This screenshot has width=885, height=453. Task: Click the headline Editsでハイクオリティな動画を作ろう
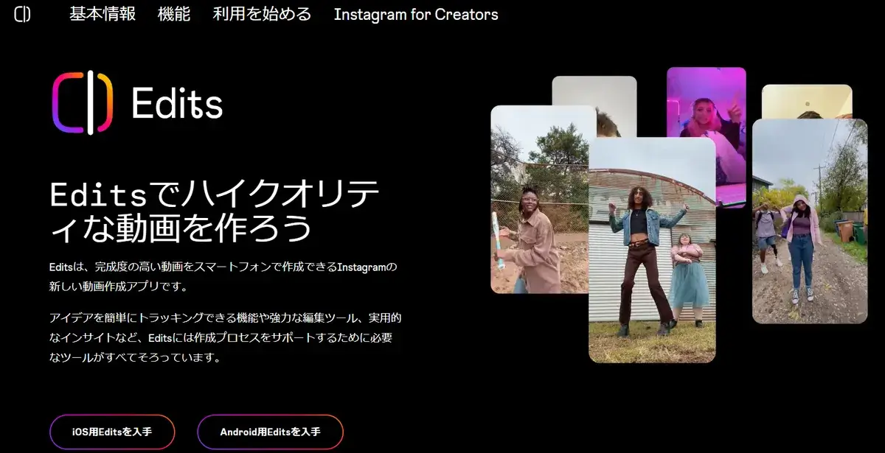pyautogui.click(x=215, y=212)
